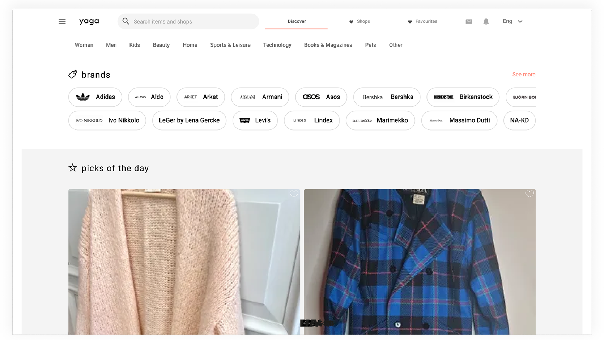The width and height of the screenshot is (604, 340).
Task: Check notifications via the bell icon
Action: 486,21
